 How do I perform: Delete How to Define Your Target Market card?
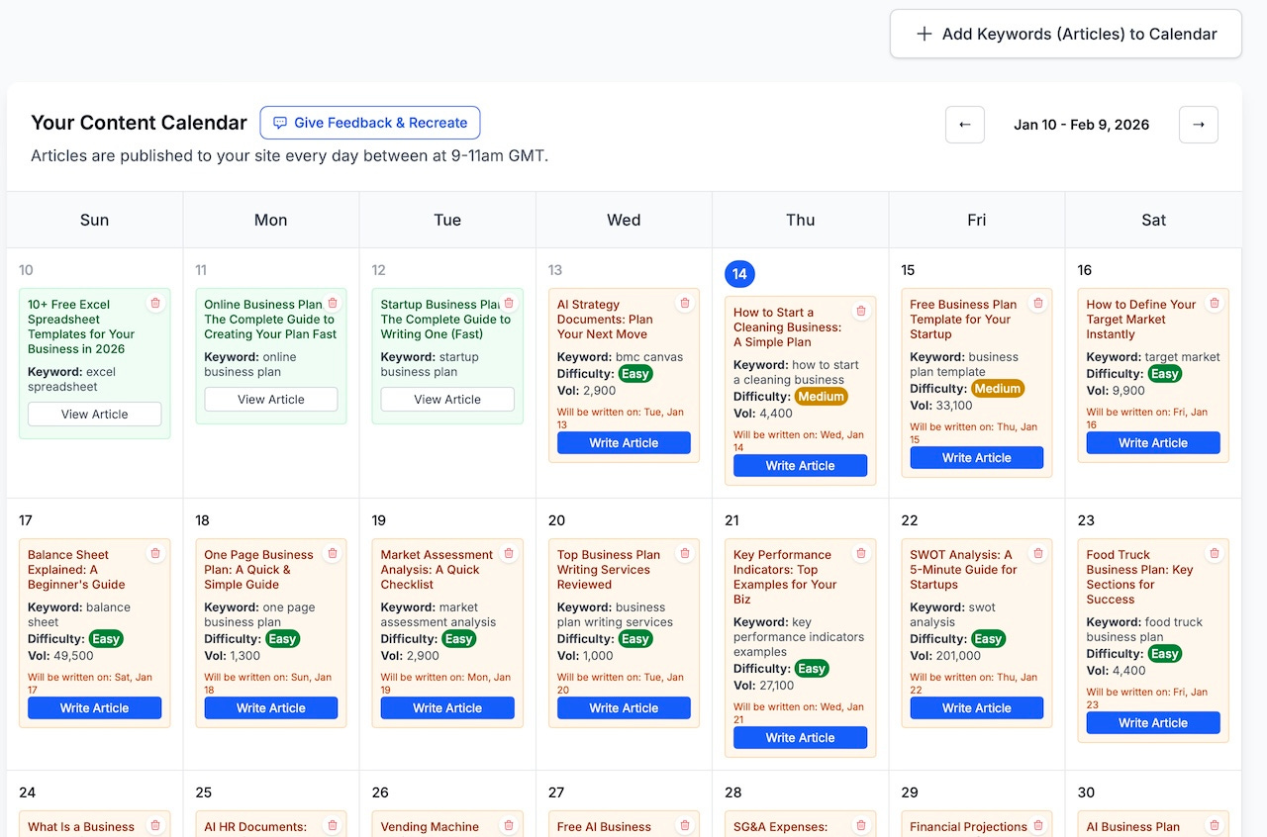tap(1214, 303)
